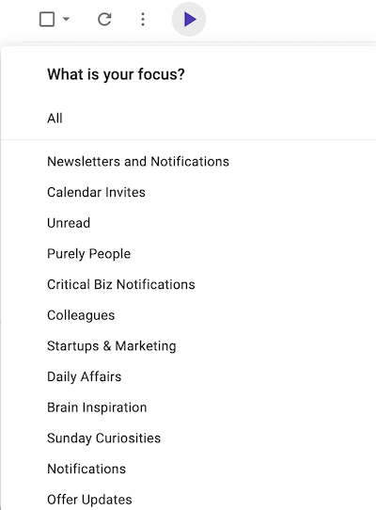Image resolution: width=376 pixels, height=510 pixels.
Task: Open the three-dot more options menu
Action: pyautogui.click(x=143, y=19)
